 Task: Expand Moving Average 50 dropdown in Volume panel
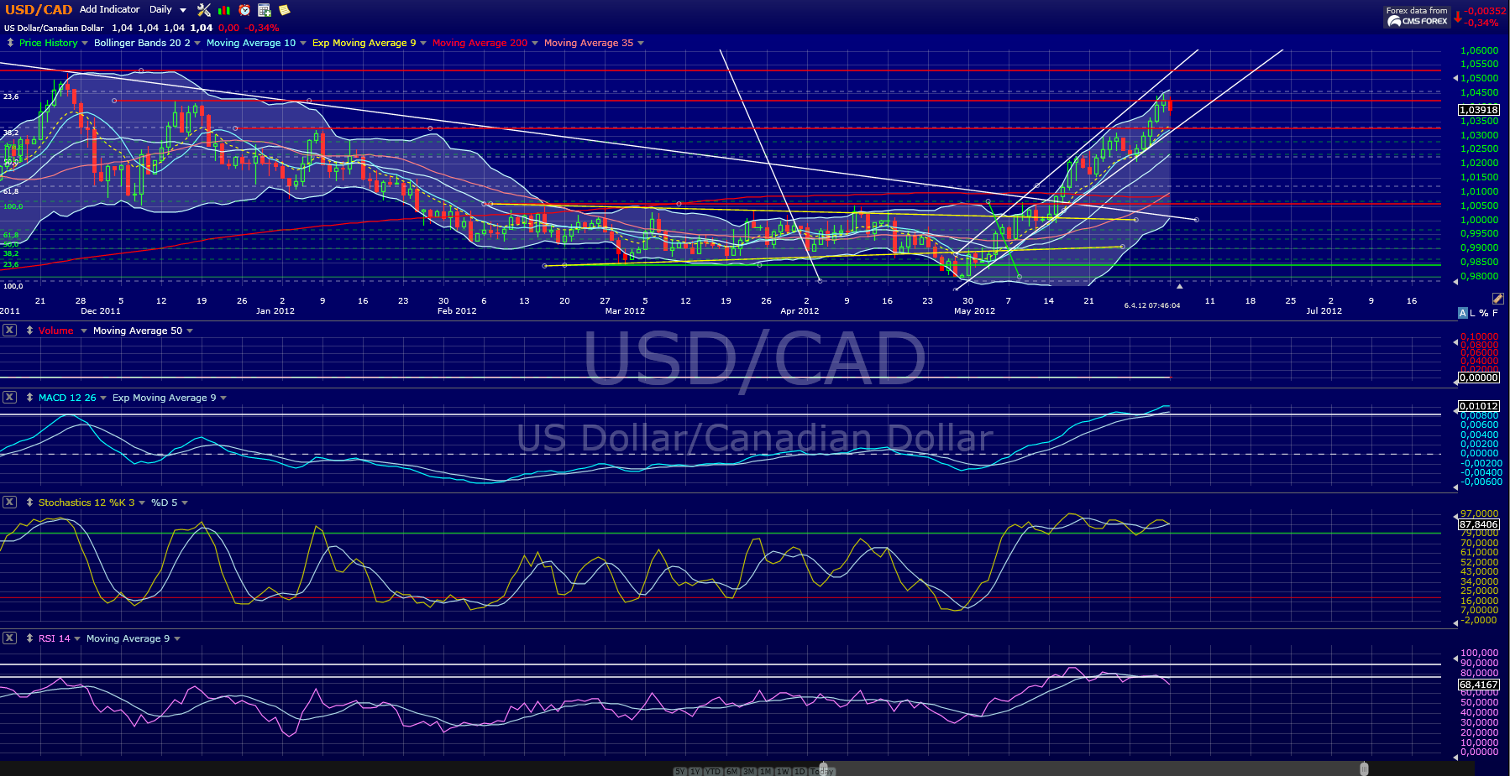[x=190, y=331]
